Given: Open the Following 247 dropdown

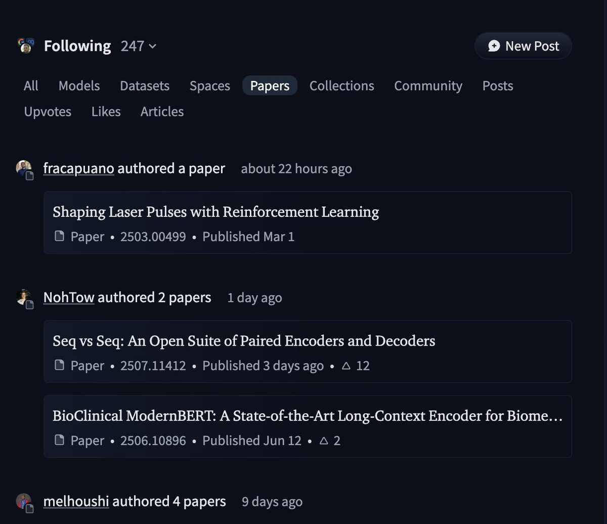Looking at the screenshot, I should coord(139,46).
